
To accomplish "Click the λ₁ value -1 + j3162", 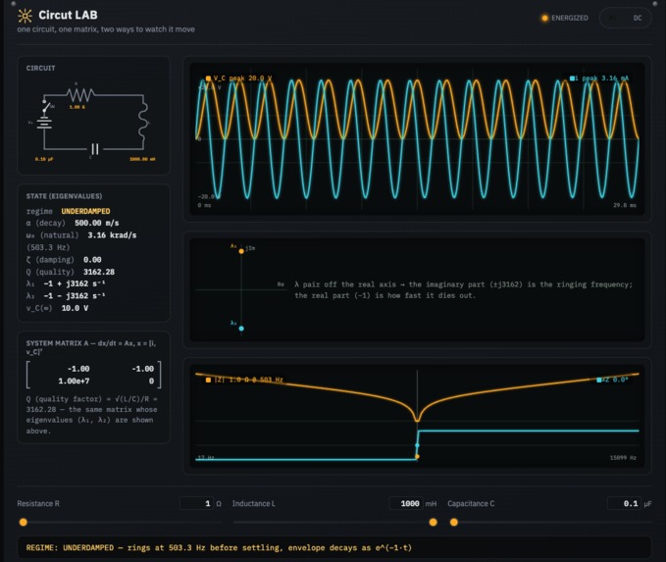I will [75, 283].
